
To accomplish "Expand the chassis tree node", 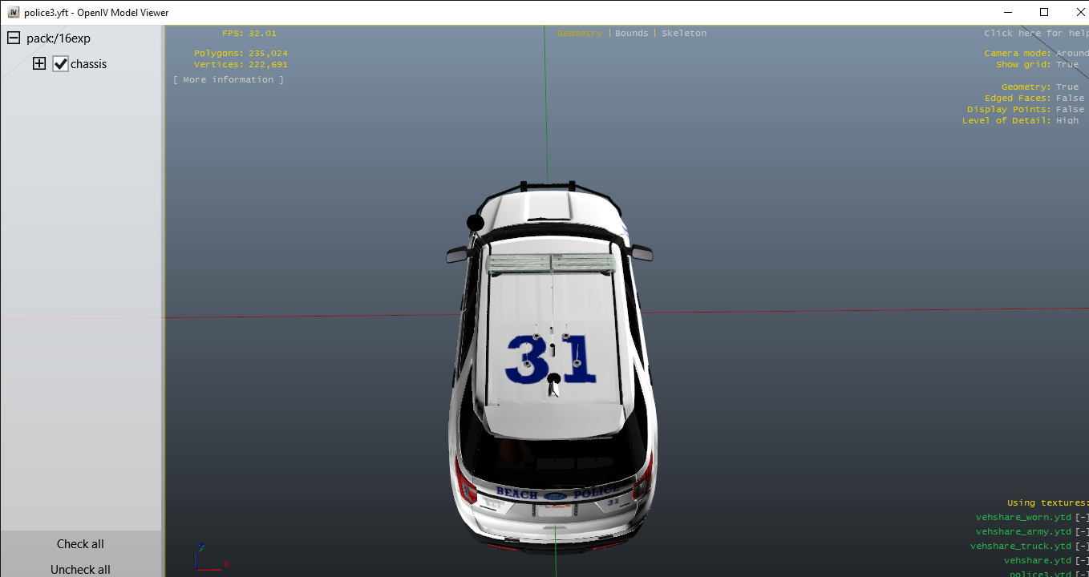I will pyautogui.click(x=39, y=64).
